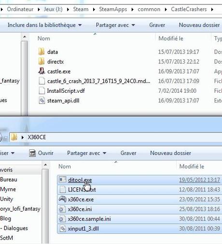The height and width of the screenshot is (244, 222).
Task: Click the date 25/08/2013 18:16
Action: tap(199, 209)
